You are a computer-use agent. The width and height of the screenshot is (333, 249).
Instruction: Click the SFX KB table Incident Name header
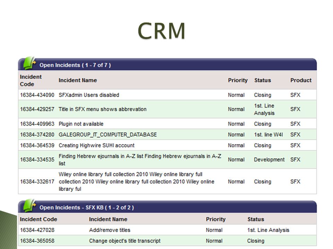(108, 219)
